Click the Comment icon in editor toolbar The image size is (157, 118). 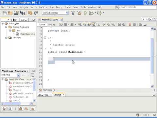coord(140,25)
